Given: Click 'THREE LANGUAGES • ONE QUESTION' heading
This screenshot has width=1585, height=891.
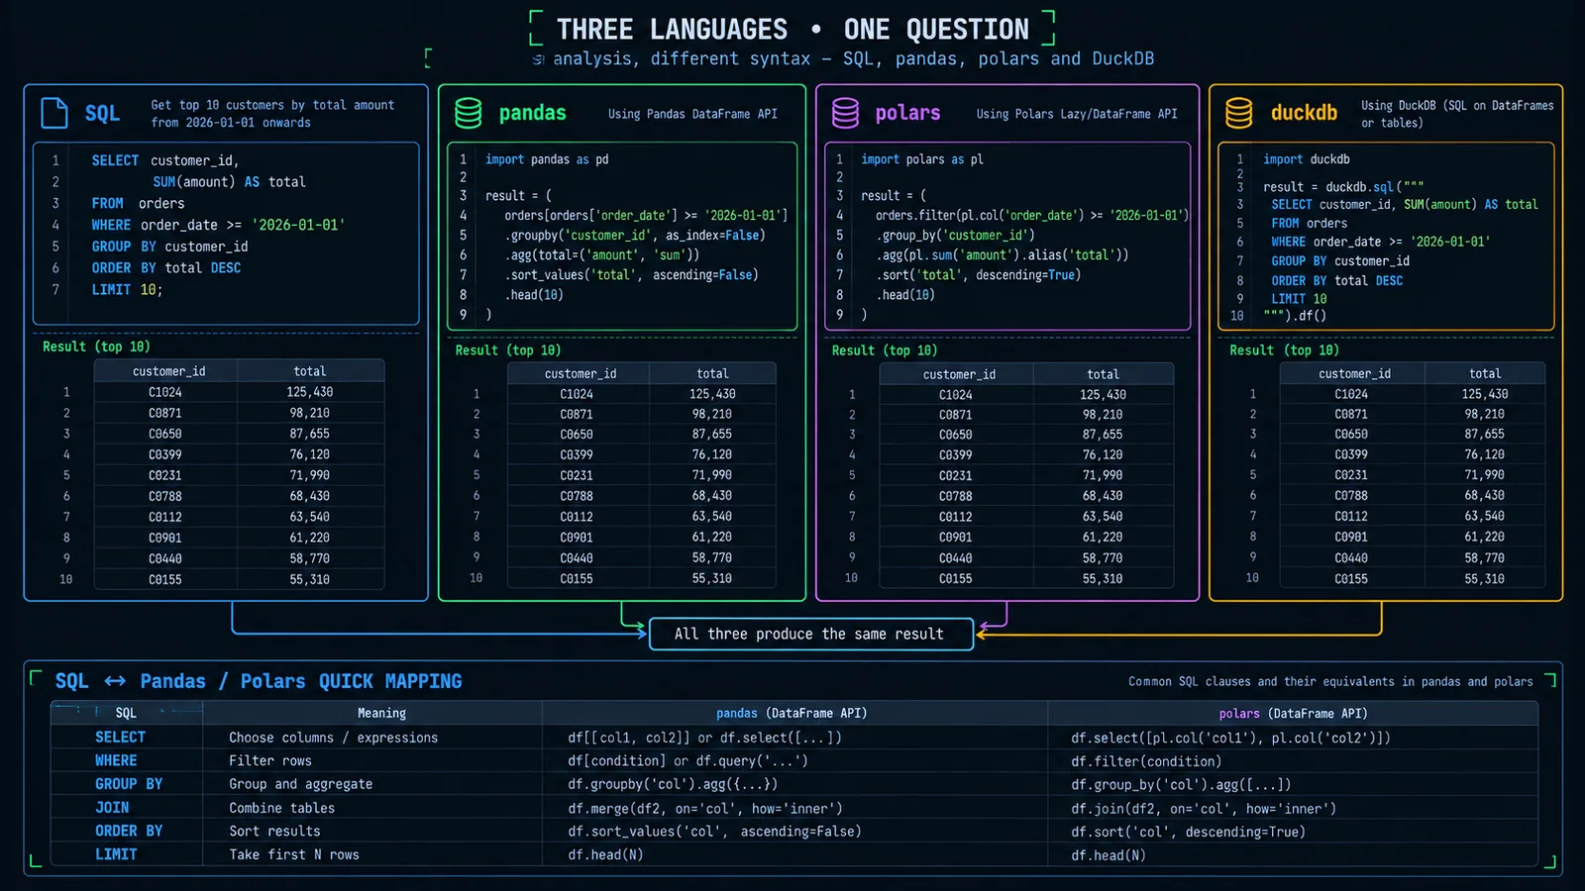Looking at the screenshot, I should pos(792,30).
